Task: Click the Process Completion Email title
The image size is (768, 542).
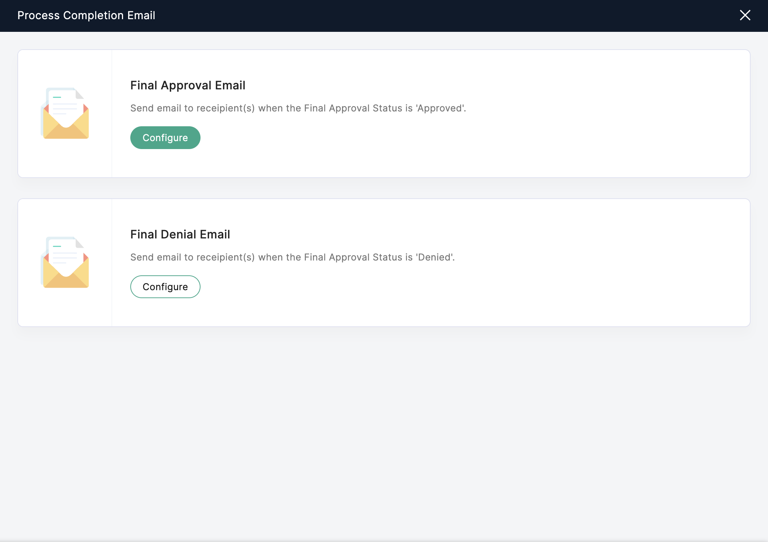Action: point(86,16)
